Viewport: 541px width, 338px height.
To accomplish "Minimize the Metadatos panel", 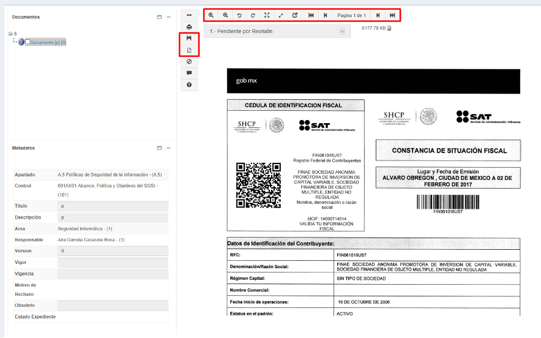I will (x=168, y=148).
